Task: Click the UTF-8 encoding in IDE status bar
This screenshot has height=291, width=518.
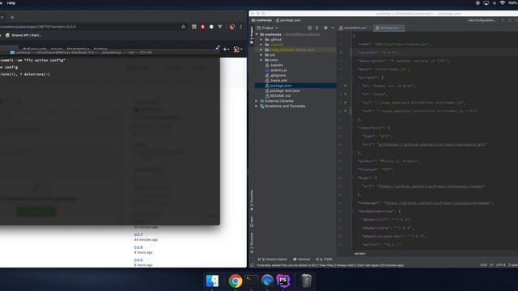Action: tap(501, 265)
